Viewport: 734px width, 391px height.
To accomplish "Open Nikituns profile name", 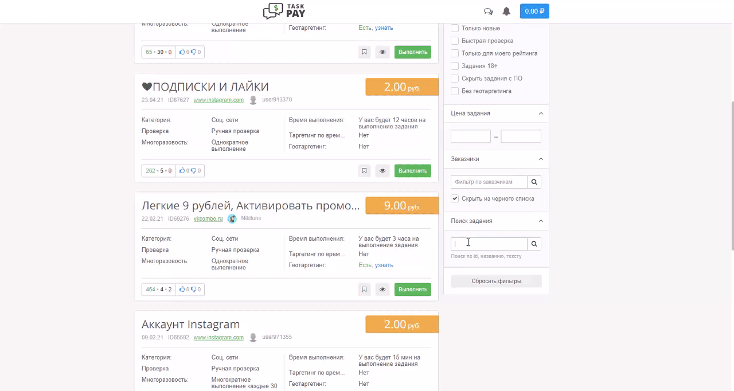I will (x=251, y=218).
